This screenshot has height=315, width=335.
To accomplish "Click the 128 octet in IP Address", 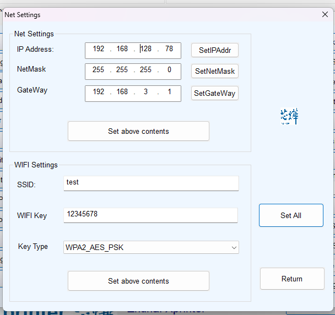I will pyautogui.click(x=146, y=50).
